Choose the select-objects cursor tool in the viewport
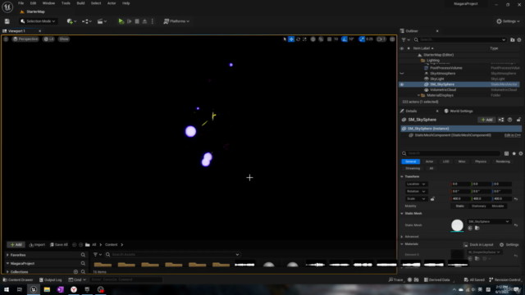The width and height of the screenshot is (525, 295). pos(285,39)
